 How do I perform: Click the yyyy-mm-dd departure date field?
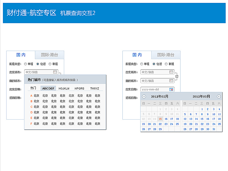157,89
